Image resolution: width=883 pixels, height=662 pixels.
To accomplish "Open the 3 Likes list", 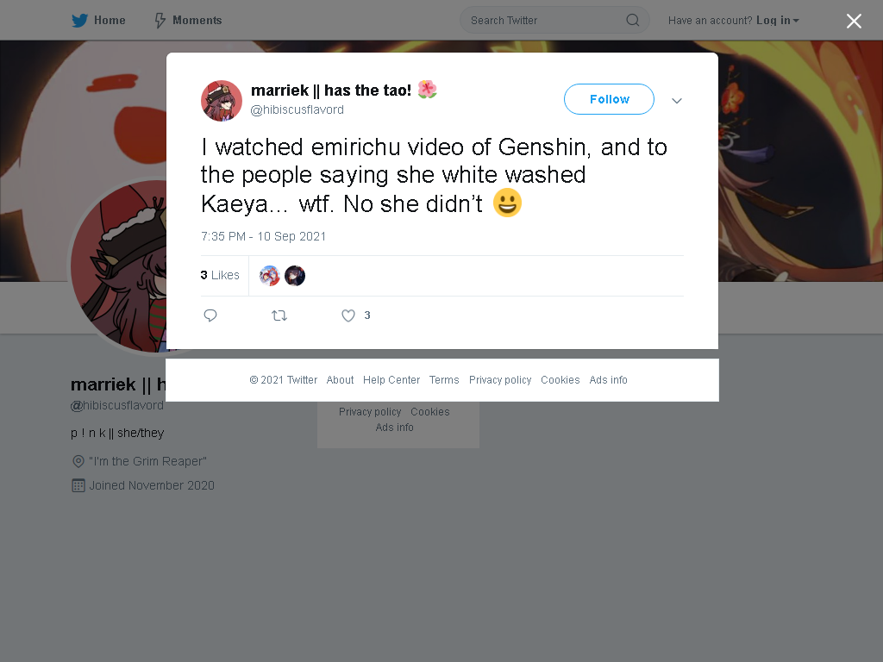I will (x=220, y=275).
